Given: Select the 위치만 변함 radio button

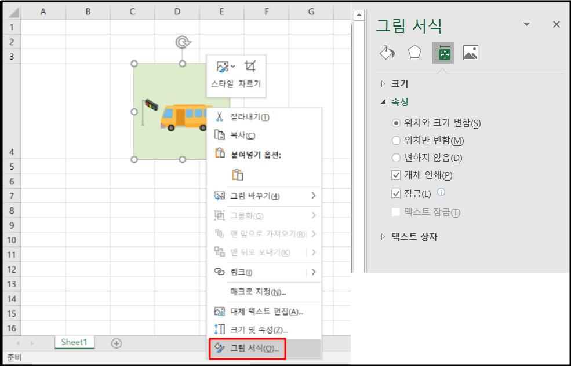Looking at the screenshot, I should 397,140.
